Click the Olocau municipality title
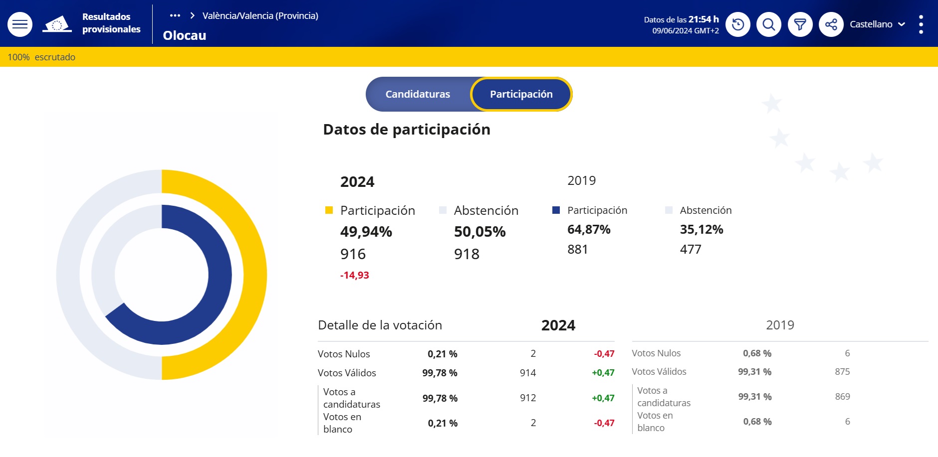The height and width of the screenshot is (457, 938). pyautogui.click(x=184, y=35)
